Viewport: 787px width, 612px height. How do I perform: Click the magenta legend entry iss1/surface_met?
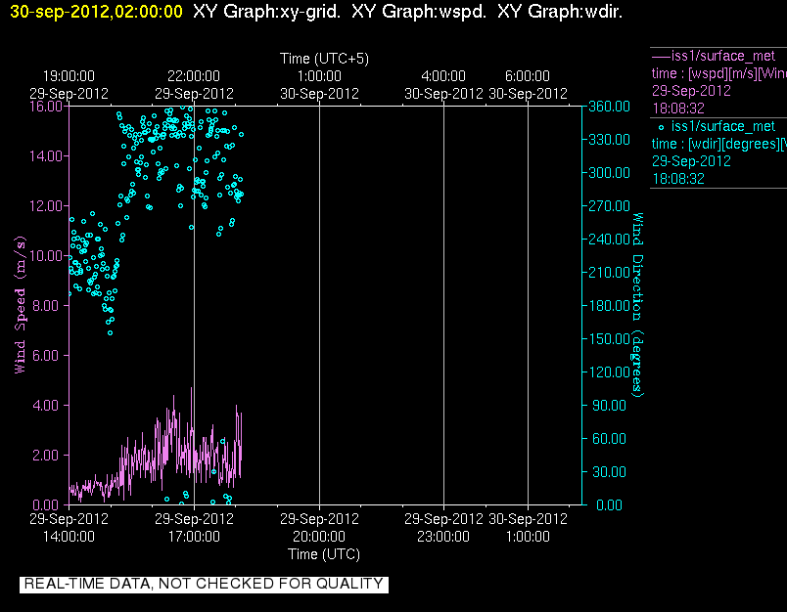[722, 56]
